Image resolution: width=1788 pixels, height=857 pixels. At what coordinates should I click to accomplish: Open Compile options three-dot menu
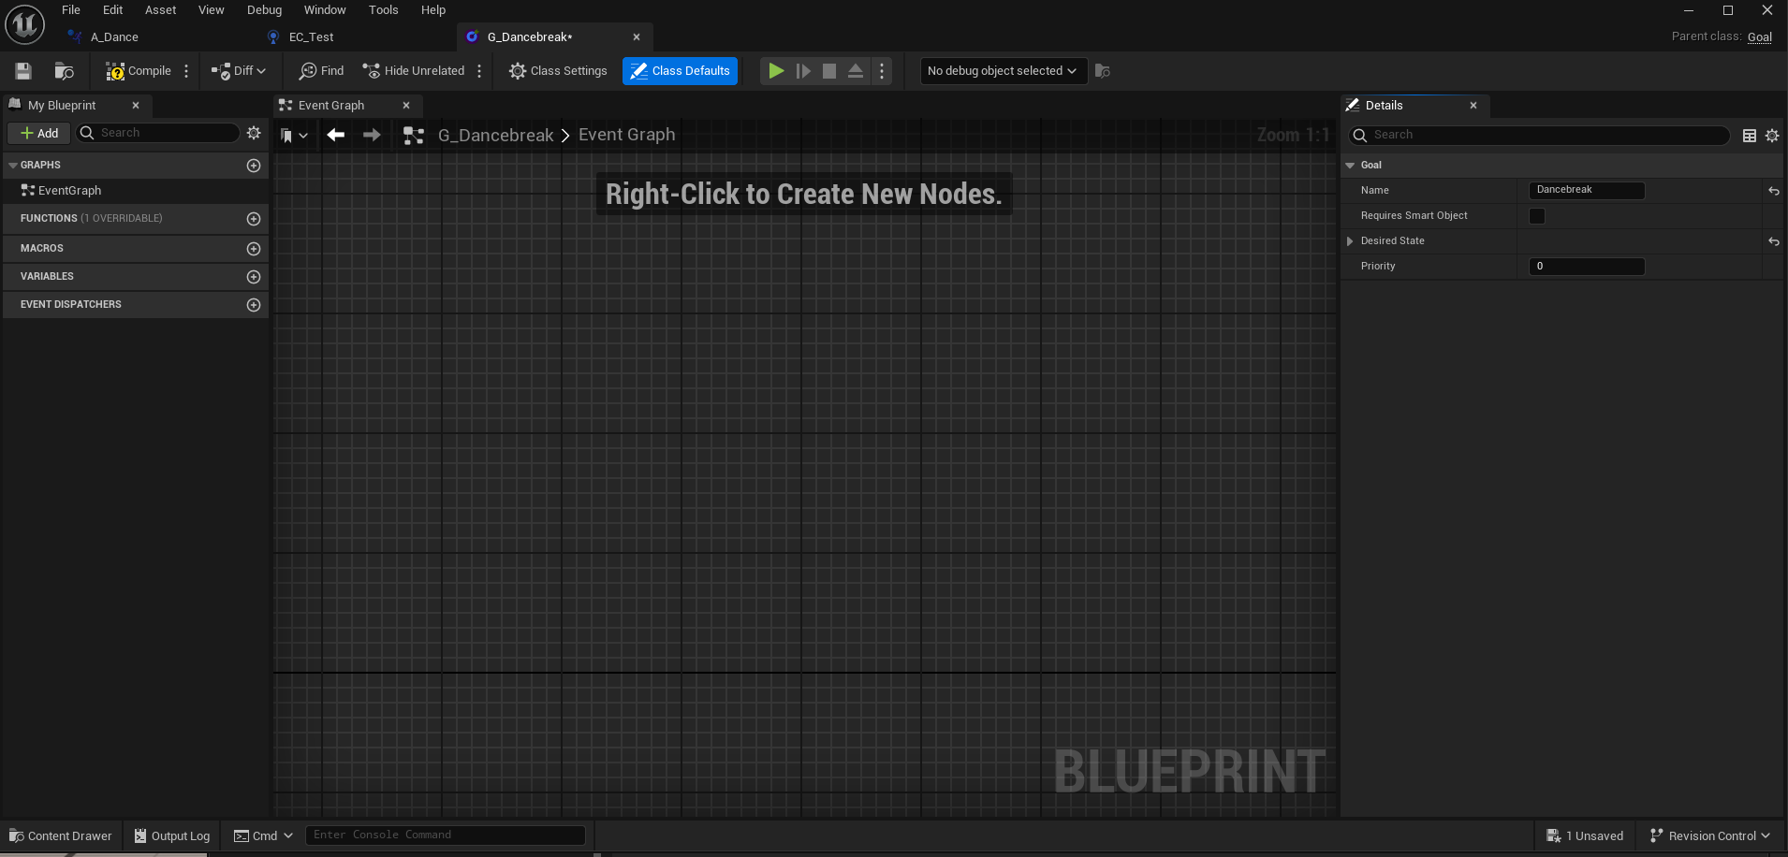point(186,71)
